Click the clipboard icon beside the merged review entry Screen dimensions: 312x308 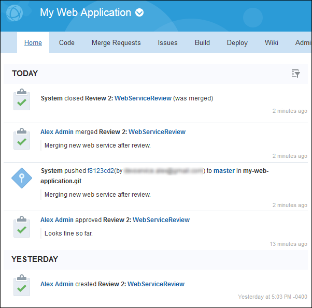pos(22,138)
